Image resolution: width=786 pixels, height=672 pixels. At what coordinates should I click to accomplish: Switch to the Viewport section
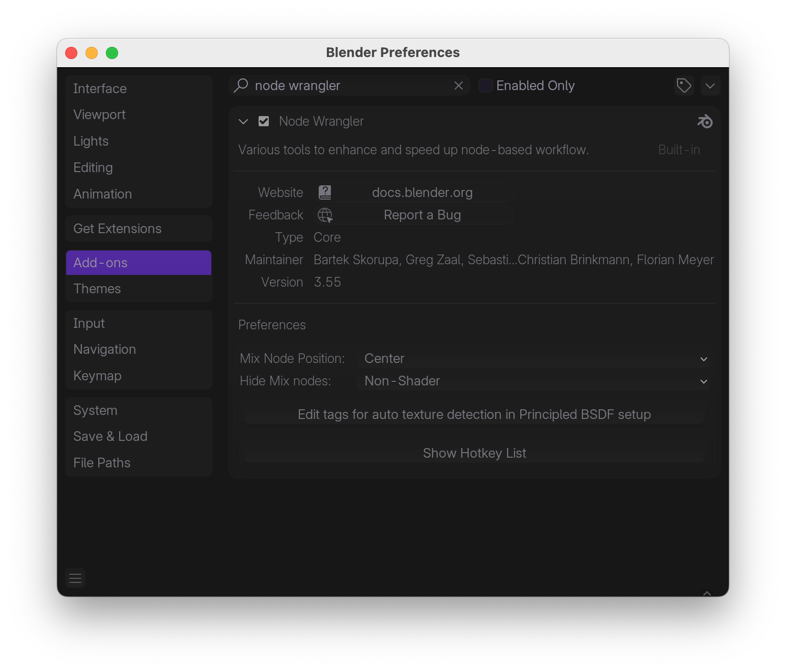pos(139,115)
